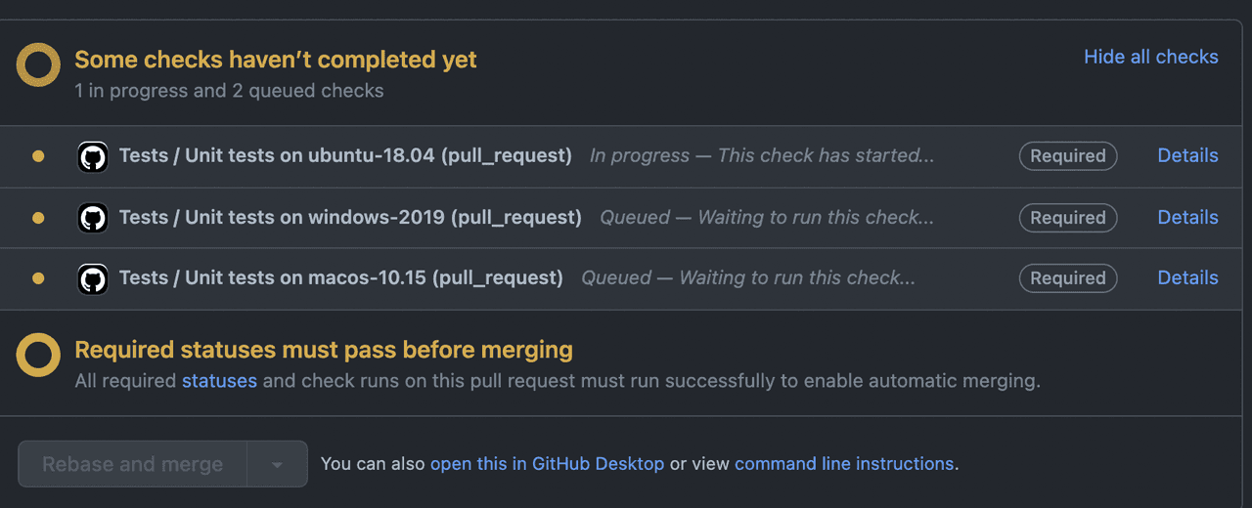Click the yellow circle beside 'Some checks haven't completed'
Image resolution: width=1252 pixels, height=508 pixels.
pos(38,65)
